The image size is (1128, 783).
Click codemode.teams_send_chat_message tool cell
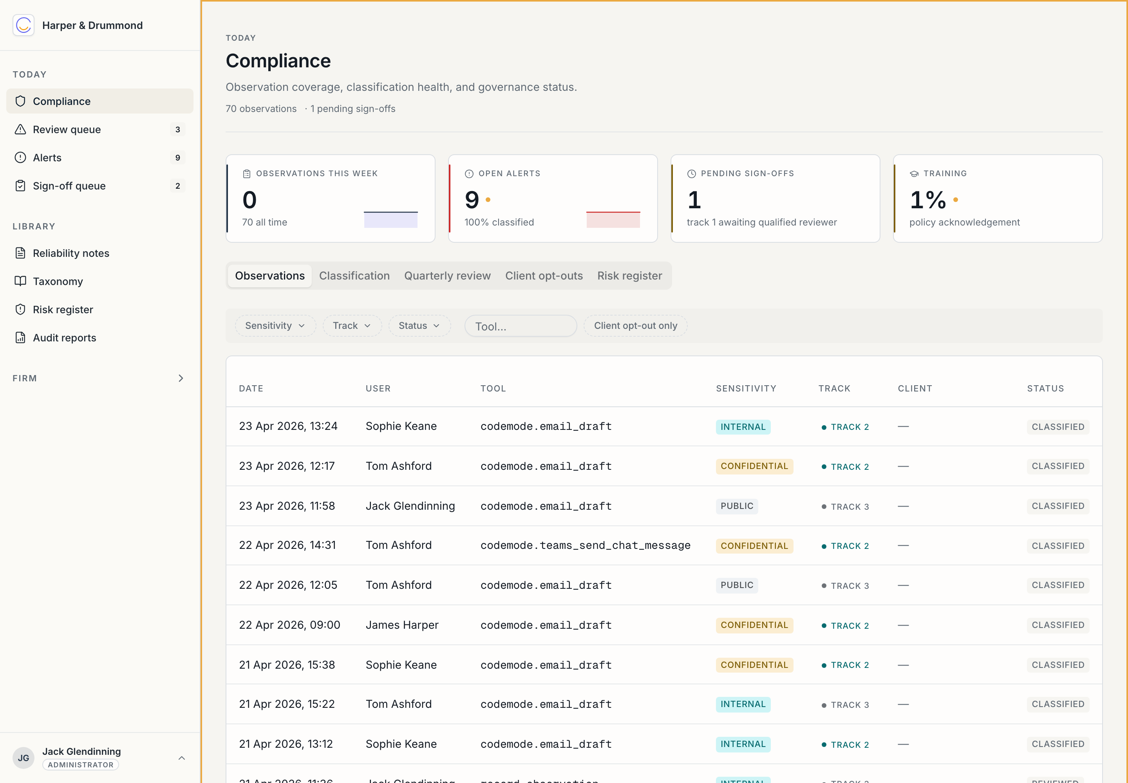(x=585, y=545)
